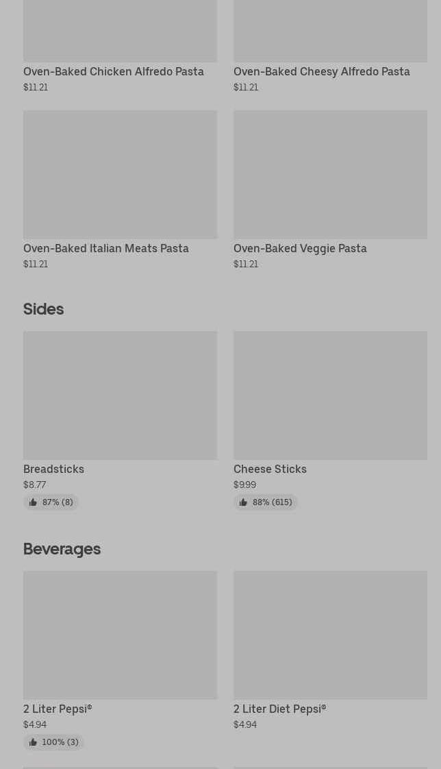
Task: Select the 2 Liter Diet Pepsi item name
Action: point(279,709)
